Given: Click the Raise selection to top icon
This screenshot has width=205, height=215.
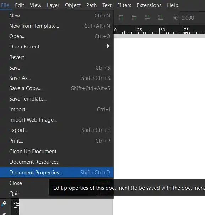Looking at the screenshot, I should (121, 18).
